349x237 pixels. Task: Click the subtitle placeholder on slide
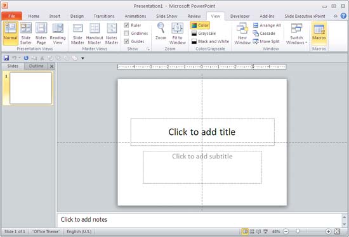pyautogui.click(x=202, y=167)
